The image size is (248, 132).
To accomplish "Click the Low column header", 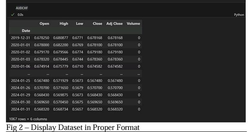I will [80, 24].
